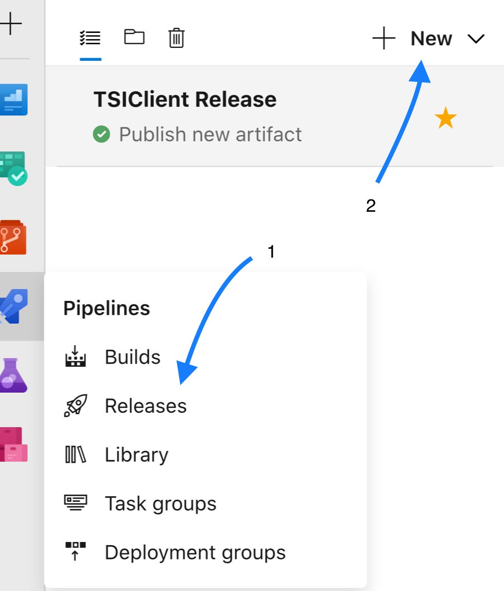Viewport: 504px width, 591px height.
Task: Toggle the favorite star on TSIClient Release
Action: pos(446,119)
